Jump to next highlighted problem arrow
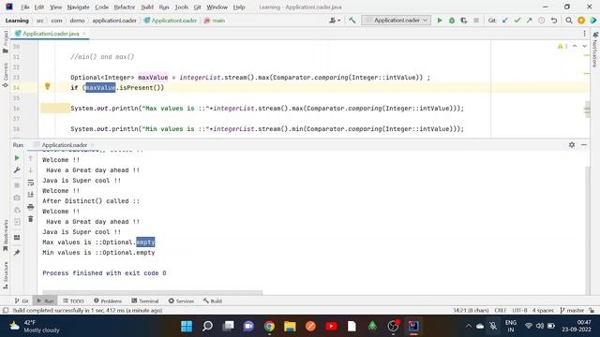 click(x=584, y=46)
